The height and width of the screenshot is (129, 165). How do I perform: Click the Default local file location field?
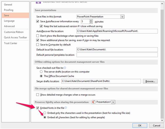click(117, 49)
